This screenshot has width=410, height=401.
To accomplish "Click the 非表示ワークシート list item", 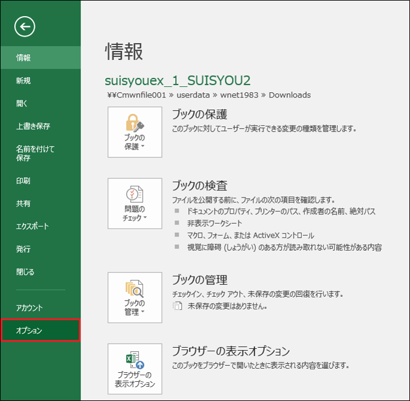I will [215, 223].
